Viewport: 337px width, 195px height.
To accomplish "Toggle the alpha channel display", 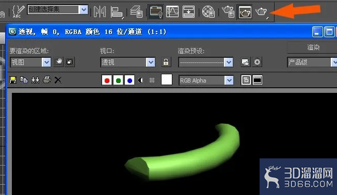I will [141, 80].
